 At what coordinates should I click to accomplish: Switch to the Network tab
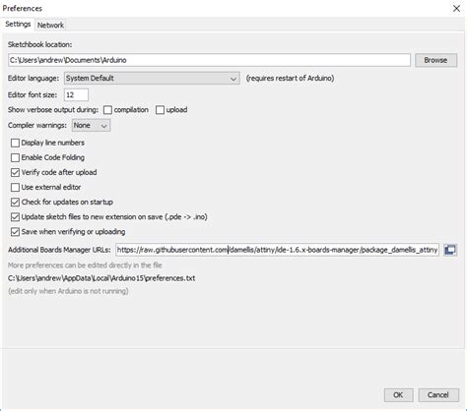coord(50,26)
